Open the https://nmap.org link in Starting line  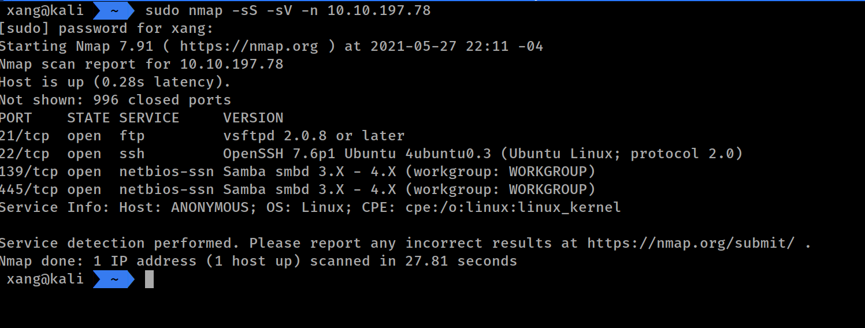[249, 46]
